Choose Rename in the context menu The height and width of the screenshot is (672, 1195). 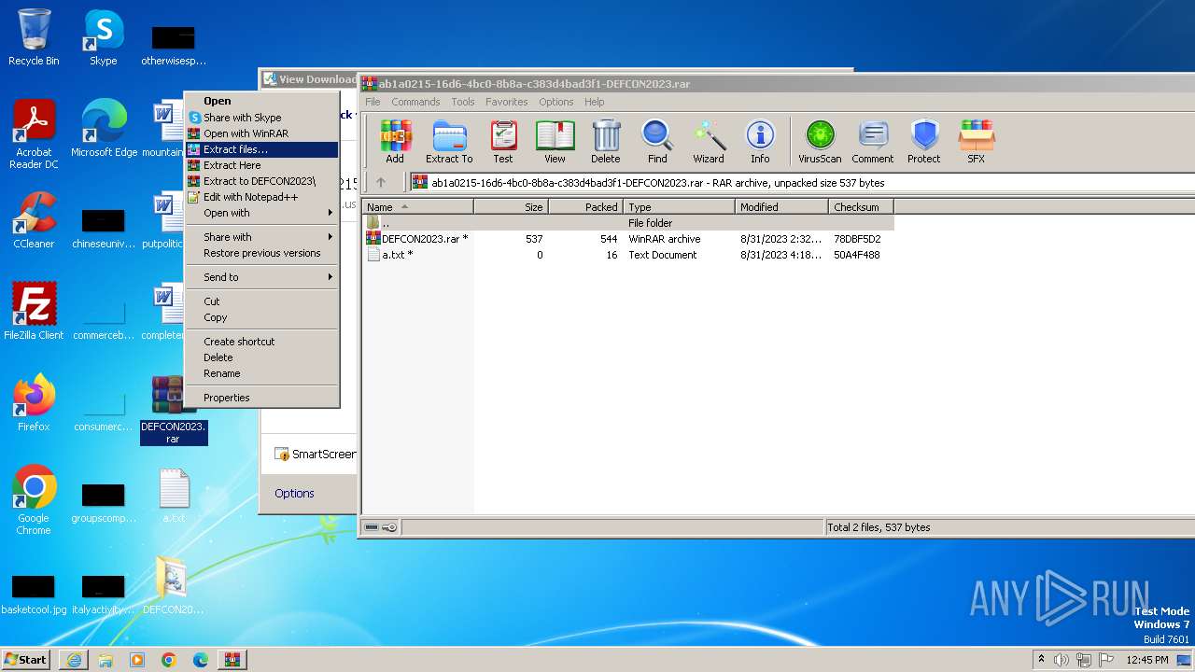pos(261,373)
